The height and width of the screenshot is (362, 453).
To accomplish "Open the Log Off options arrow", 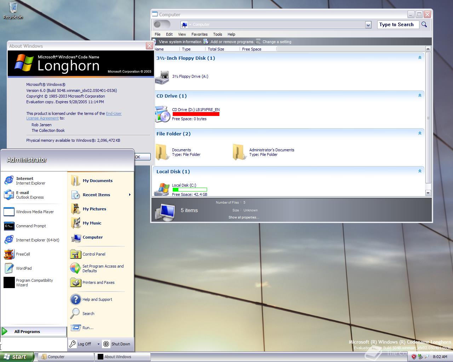I will [98, 344].
